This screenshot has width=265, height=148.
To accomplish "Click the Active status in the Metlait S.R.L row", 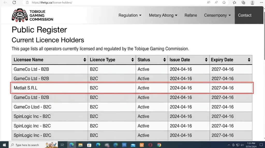I will click(143, 88).
